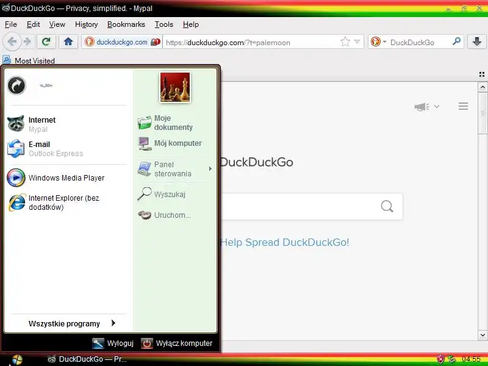
Task: Expand Panel sterowania submenu arrow
Action: 210,169
